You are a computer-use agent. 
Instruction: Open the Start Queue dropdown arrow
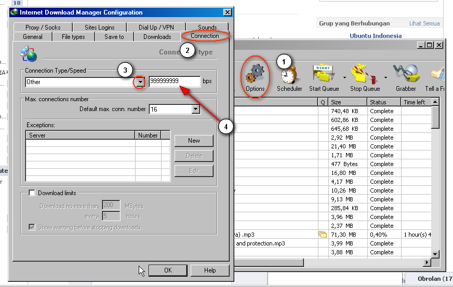click(345, 77)
